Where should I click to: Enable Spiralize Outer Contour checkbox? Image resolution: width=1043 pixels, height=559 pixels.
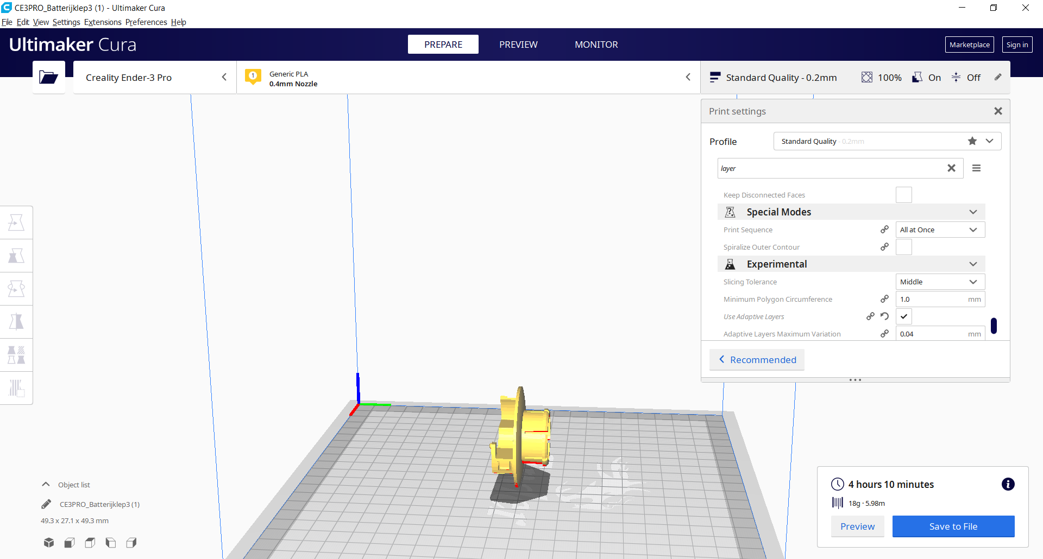point(904,247)
